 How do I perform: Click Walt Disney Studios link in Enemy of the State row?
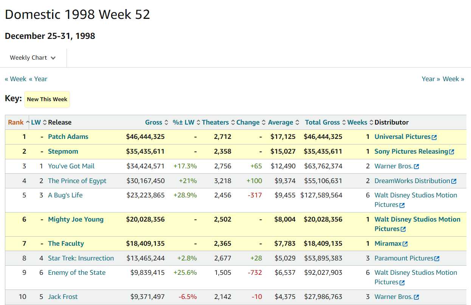(416, 277)
